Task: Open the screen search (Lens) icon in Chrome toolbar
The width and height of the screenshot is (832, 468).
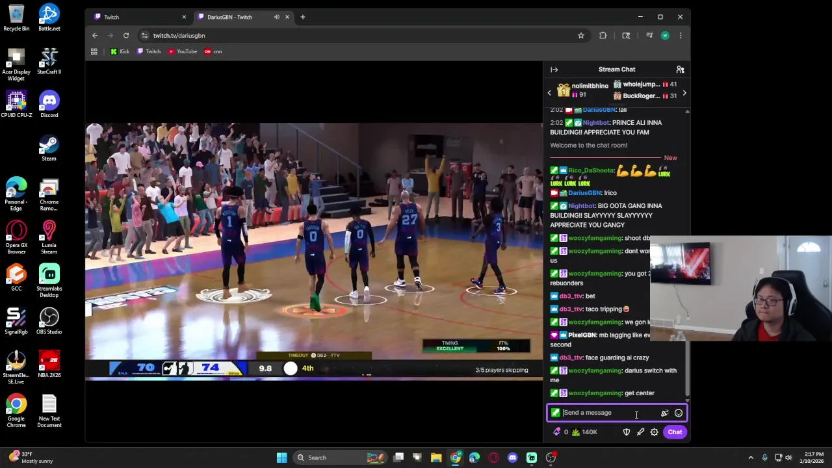Action: point(626,35)
